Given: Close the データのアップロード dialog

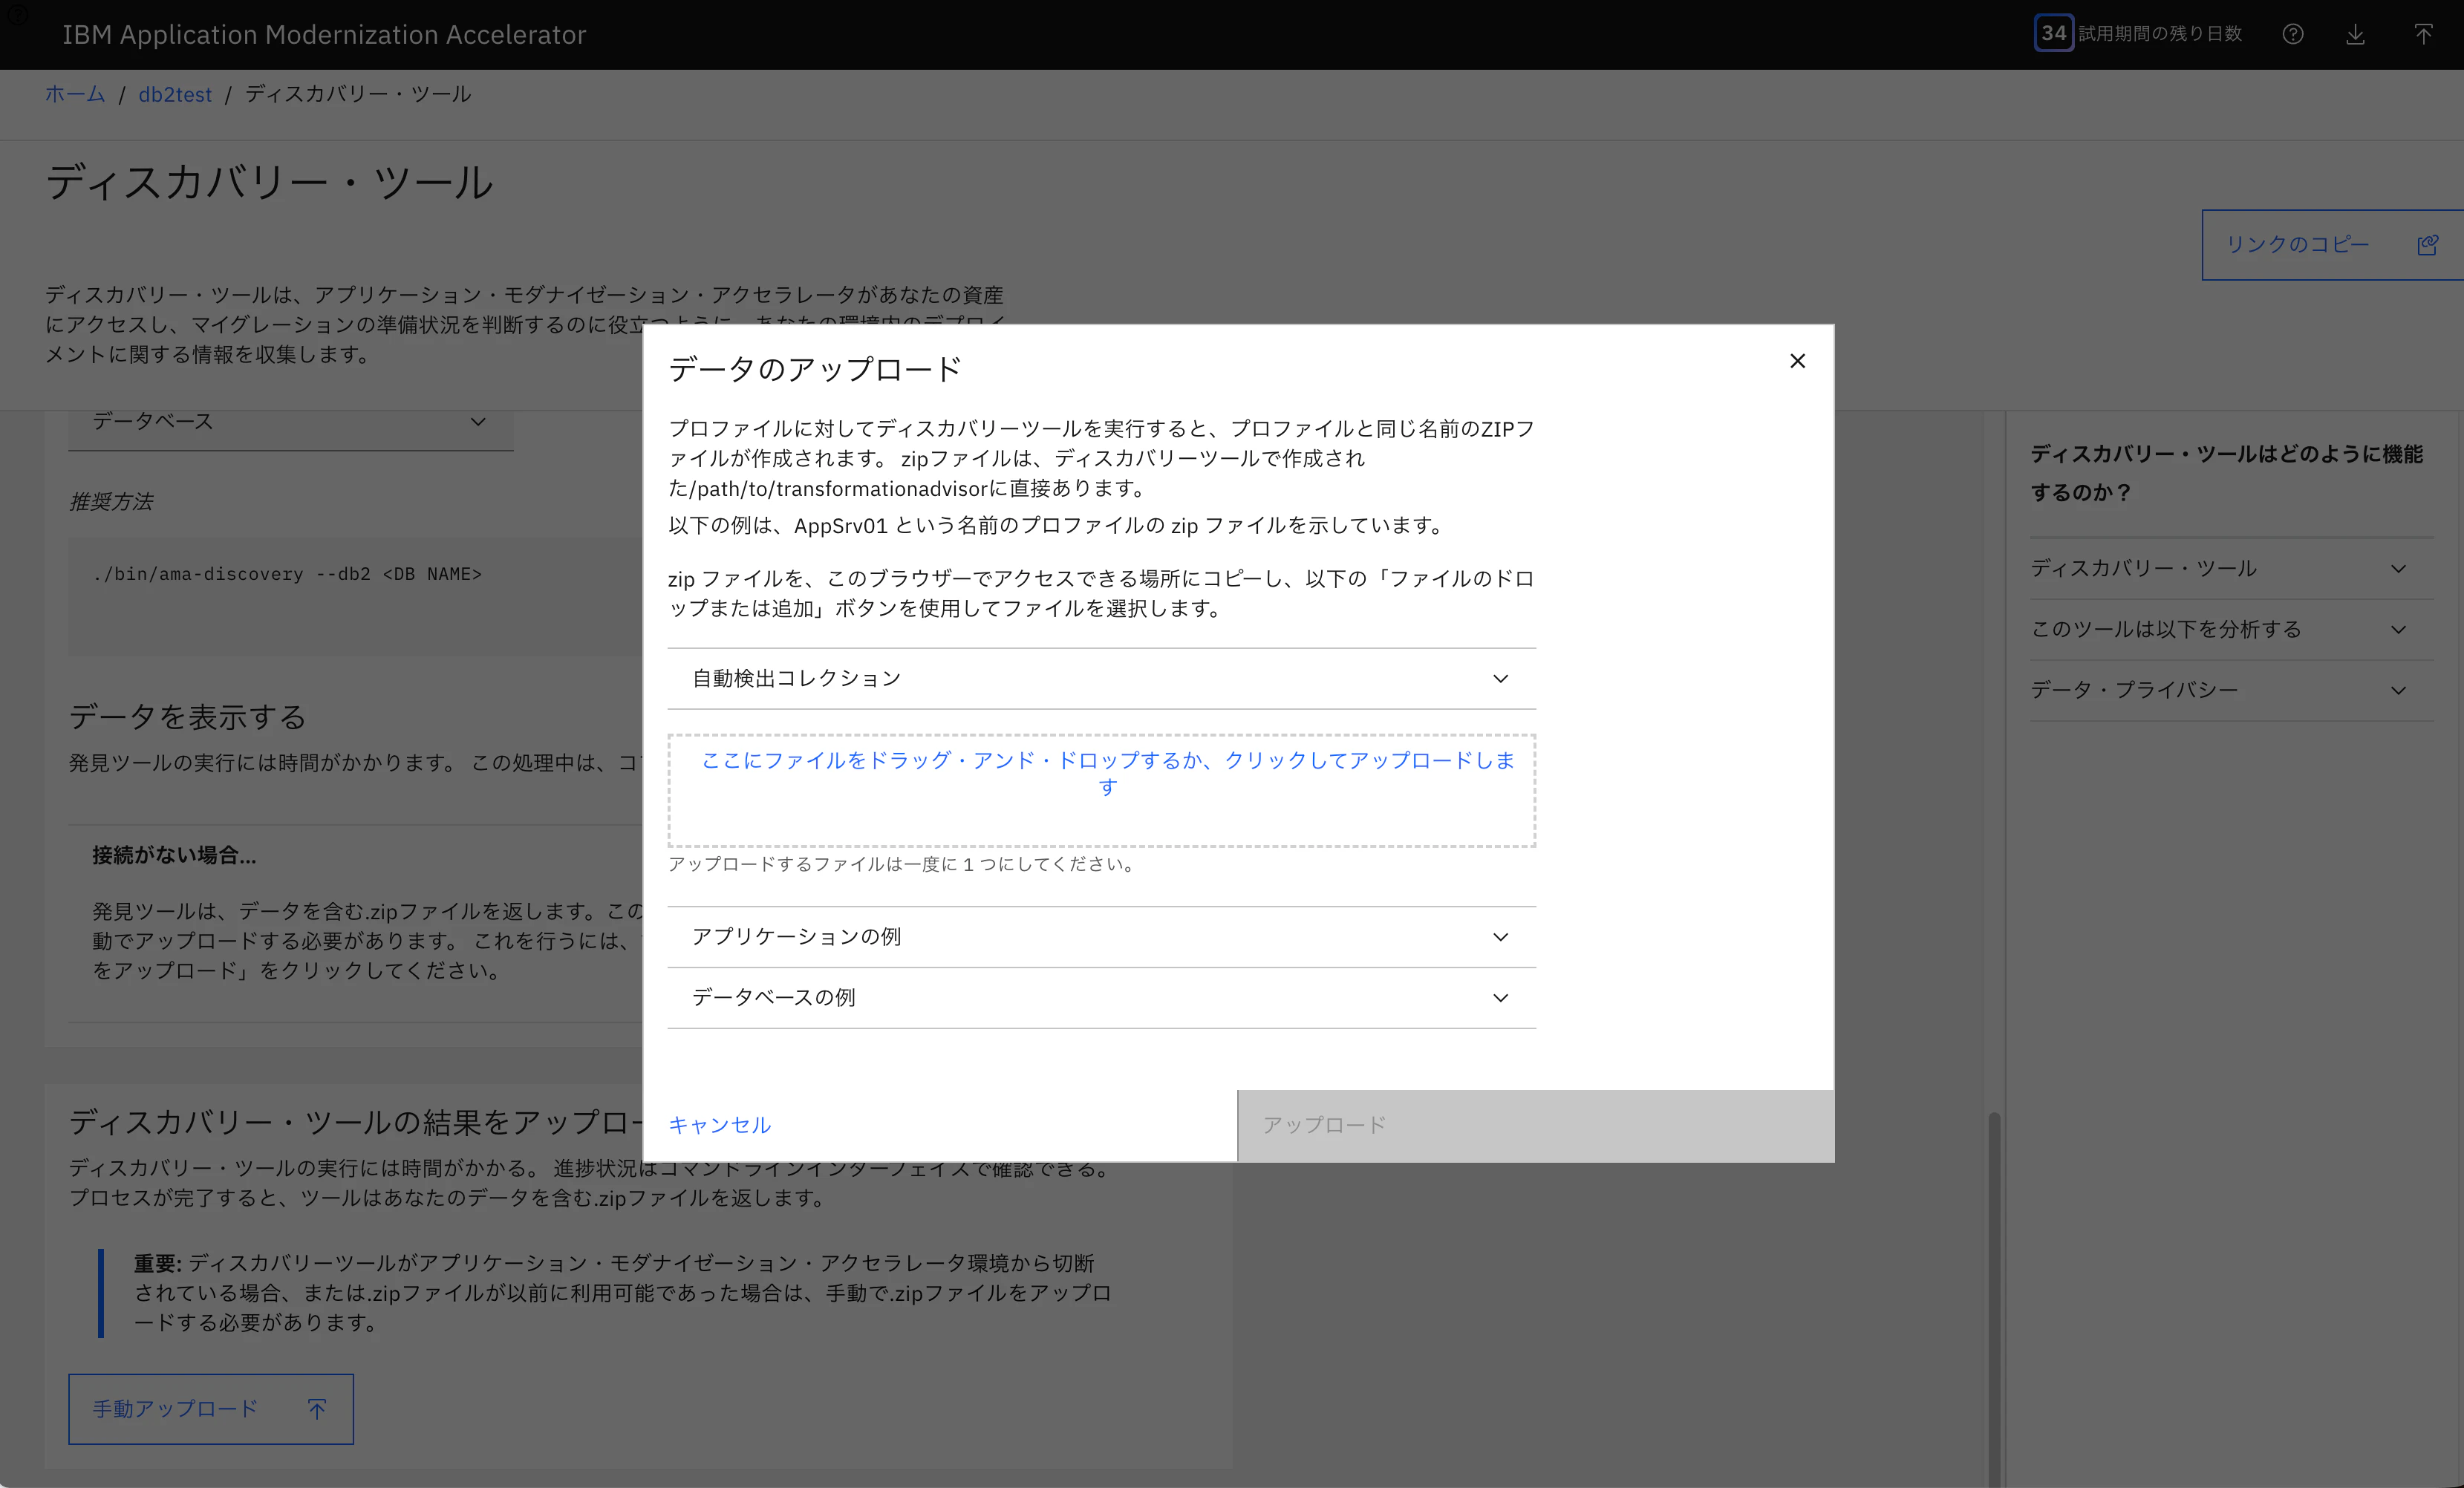Looking at the screenshot, I should click(x=1797, y=361).
